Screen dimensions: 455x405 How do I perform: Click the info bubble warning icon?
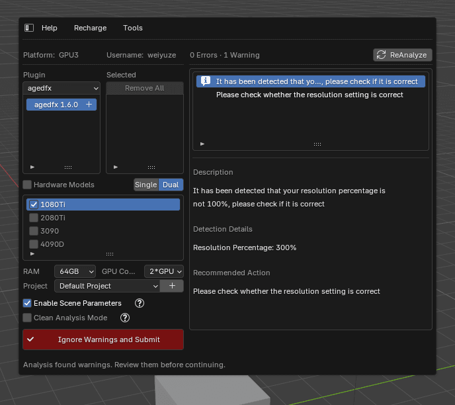click(206, 81)
